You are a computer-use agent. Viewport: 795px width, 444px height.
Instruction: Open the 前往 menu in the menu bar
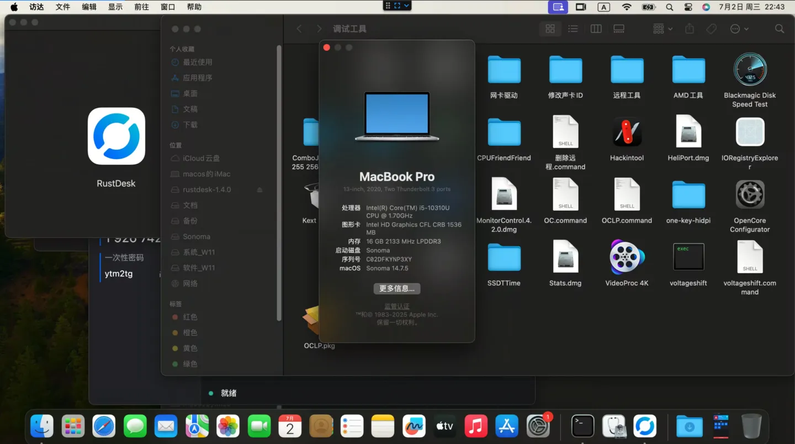click(141, 7)
